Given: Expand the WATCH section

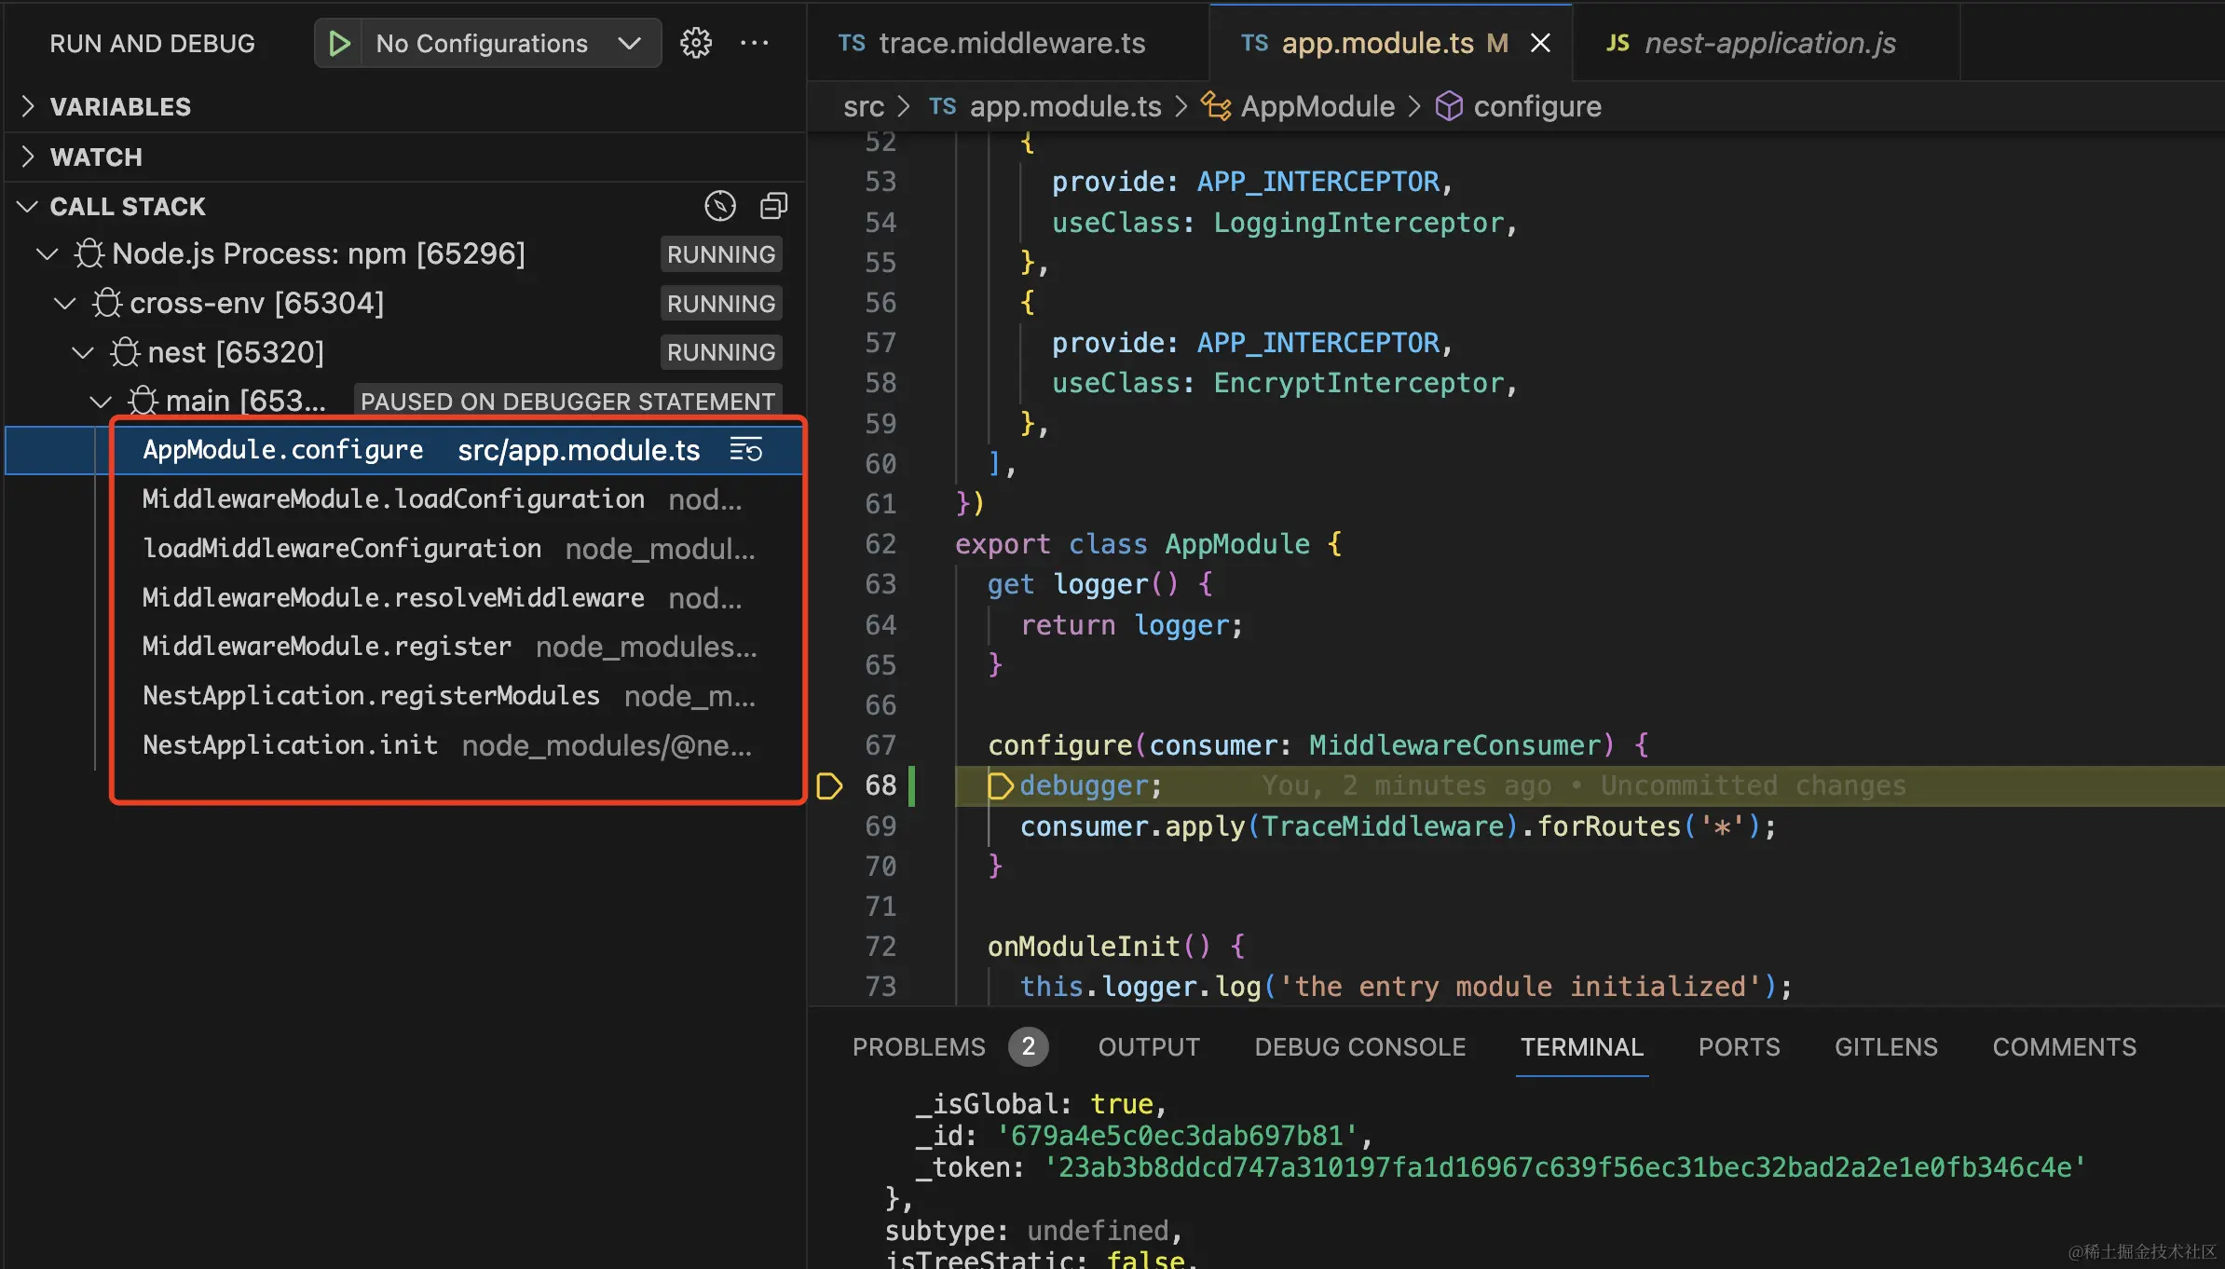Looking at the screenshot, I should tap(404, 157).
